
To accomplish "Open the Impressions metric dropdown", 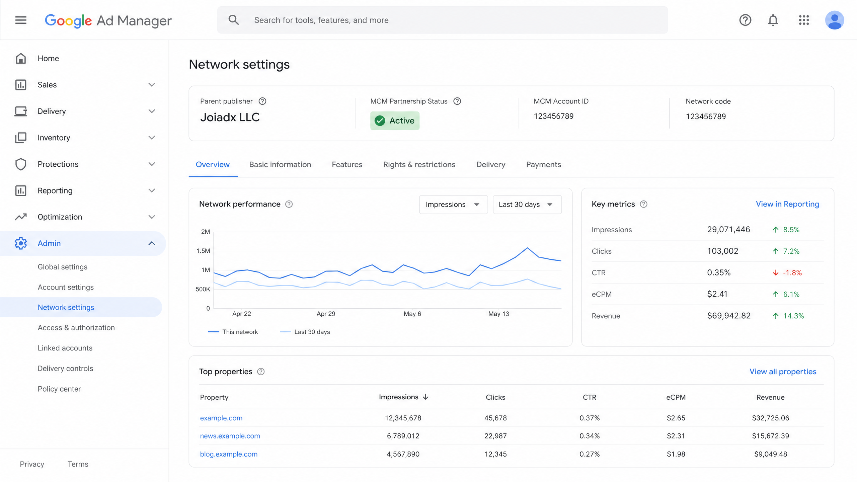I will point(453,205).
